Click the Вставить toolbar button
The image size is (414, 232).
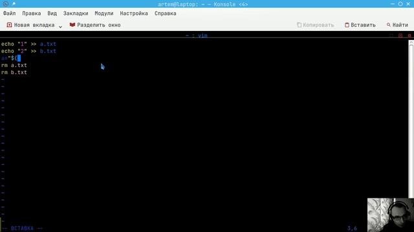360,25
